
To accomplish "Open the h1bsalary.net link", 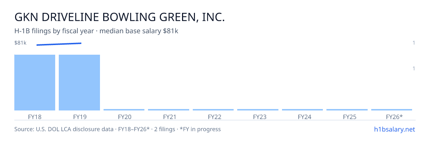I will click(395, 129).
